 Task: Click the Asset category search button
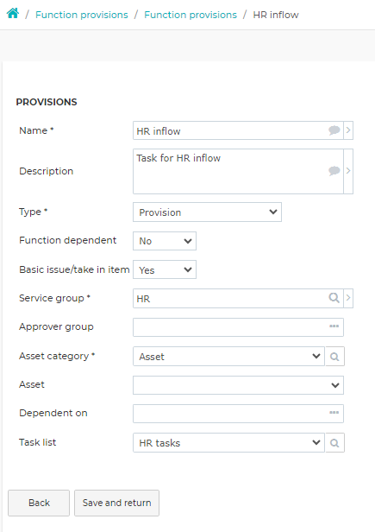click(x=334, y=356)
